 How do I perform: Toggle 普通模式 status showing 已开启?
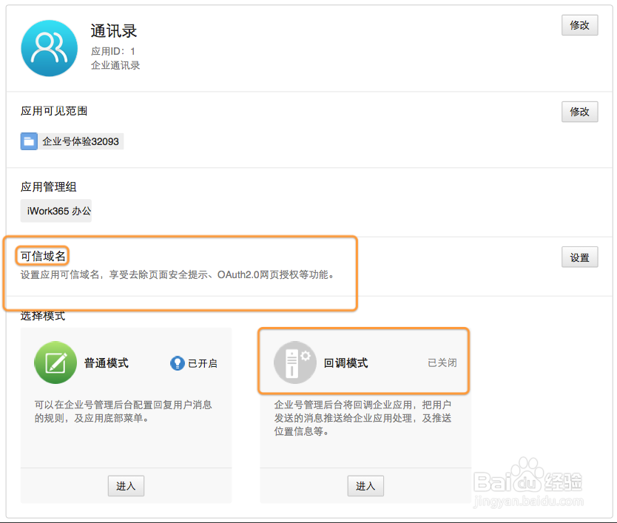[x=201, y=362]
